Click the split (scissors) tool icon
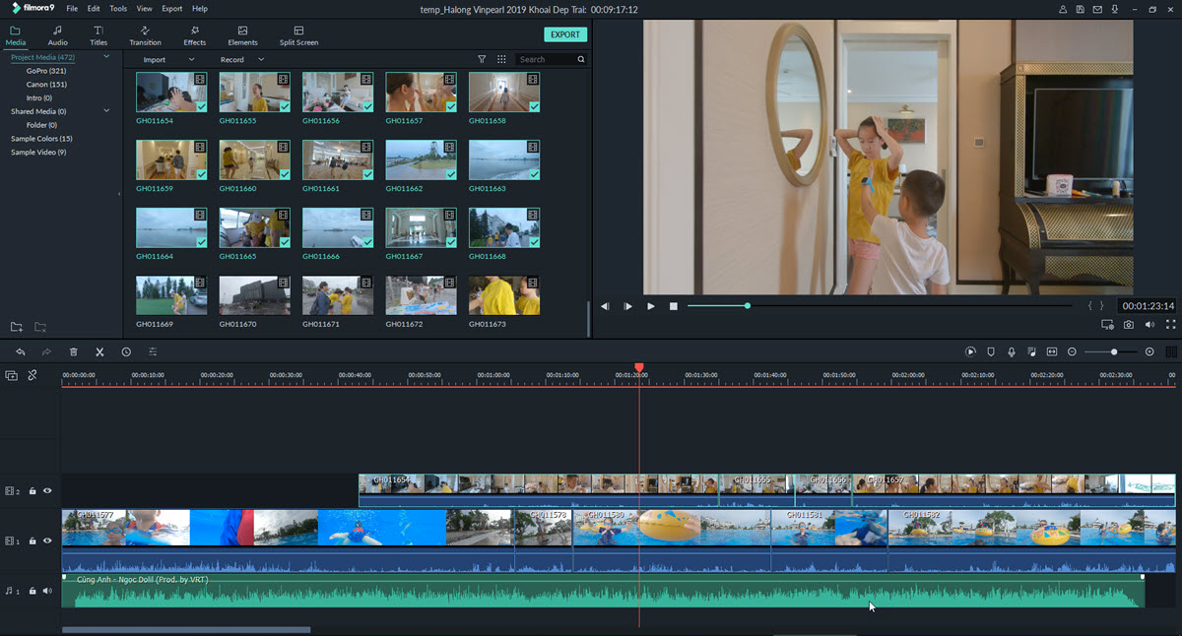The width and height of the screenshot is (1182, 636). [x=99, y=351]
